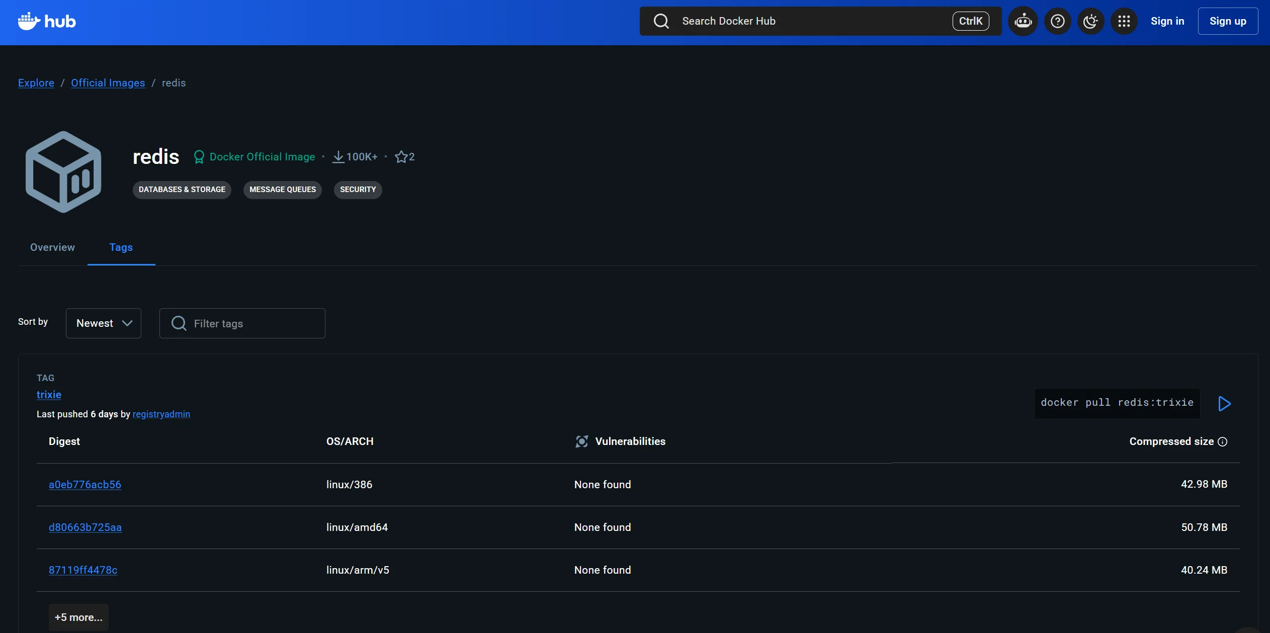The width and height of the screenshot is (1270, 633).
Task: Click the Filter tags magnifier icon
Action: pos(179,323)
